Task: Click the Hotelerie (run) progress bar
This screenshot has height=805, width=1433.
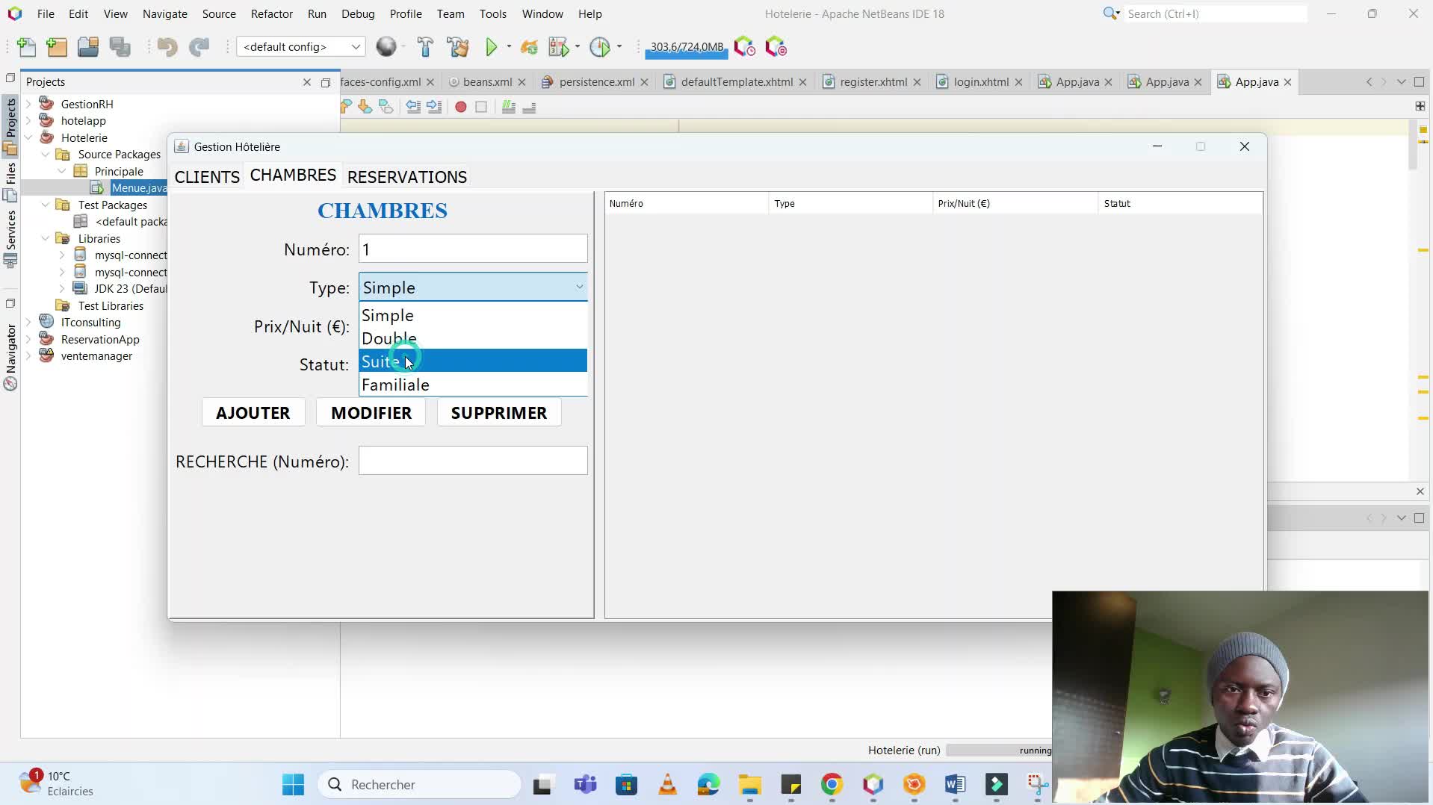Action: 998,750
